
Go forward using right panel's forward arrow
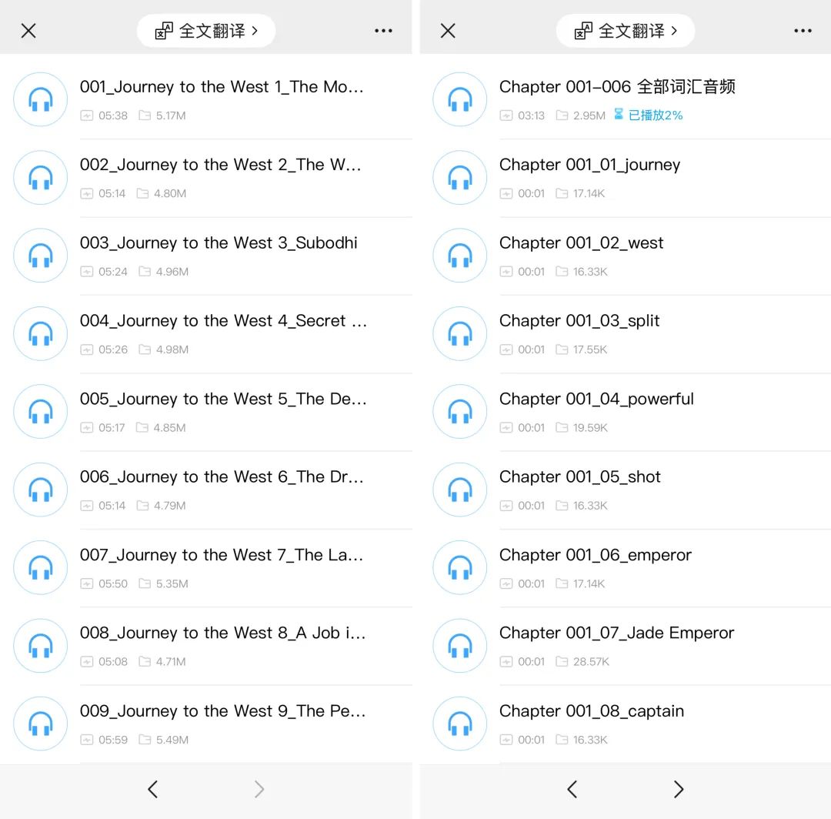point(679,789)
